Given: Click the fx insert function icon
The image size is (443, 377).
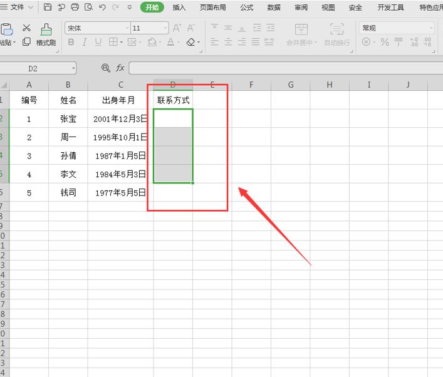Looking at the screenshot, I should tap(120, 68).
